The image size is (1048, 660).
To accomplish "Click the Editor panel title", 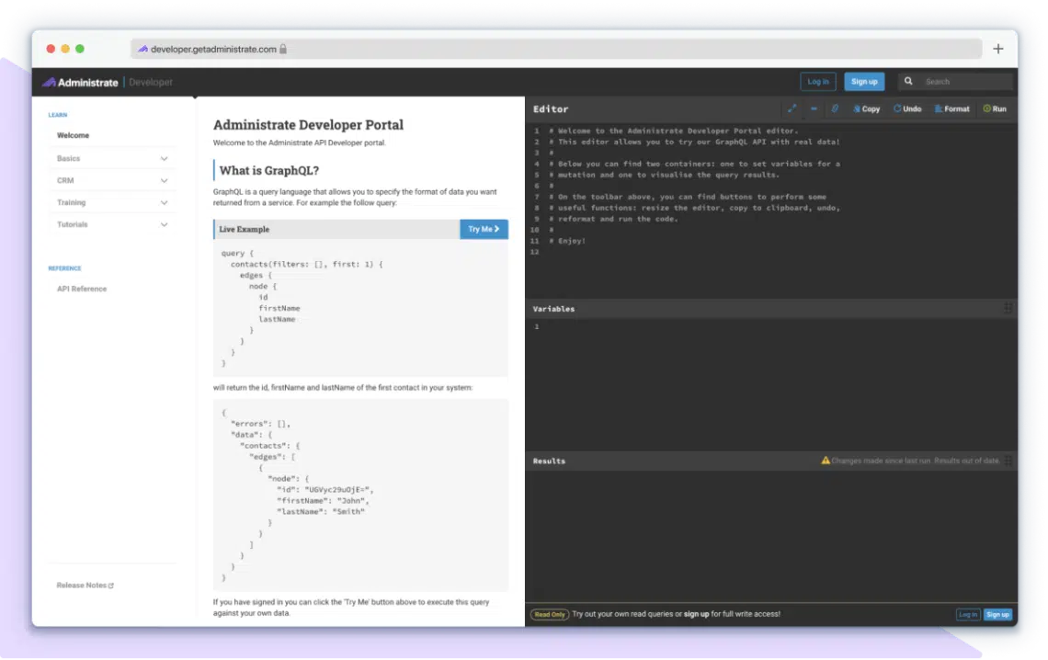I will click(x=551, y=108).
